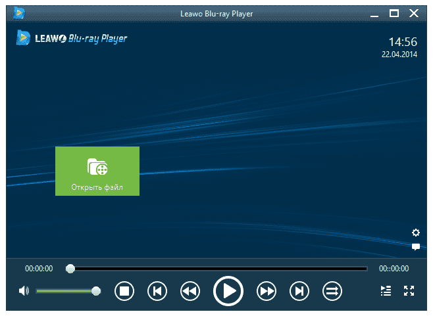Skip to the previous track
Screen dimensions: 433x316
click(x=157, y=290)
